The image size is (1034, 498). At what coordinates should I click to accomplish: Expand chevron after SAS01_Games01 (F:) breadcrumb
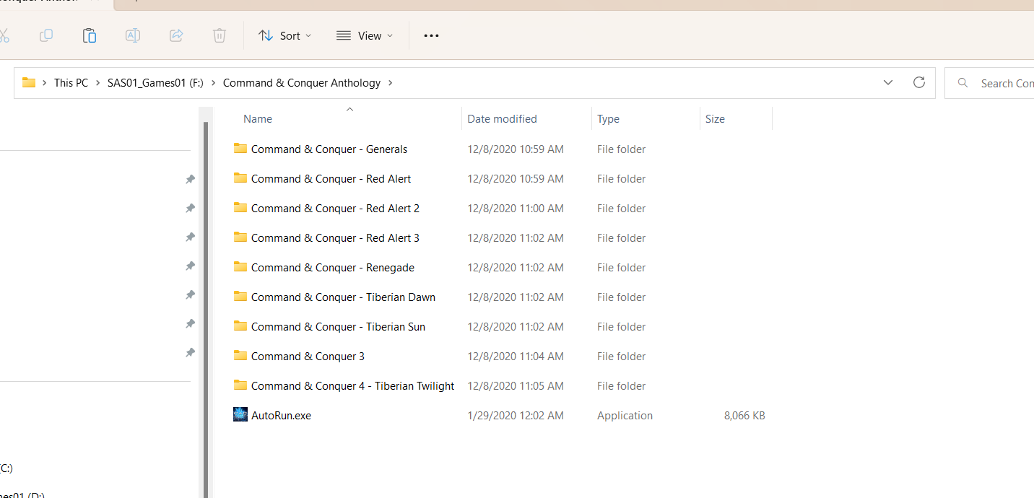(x=213, y=83)
